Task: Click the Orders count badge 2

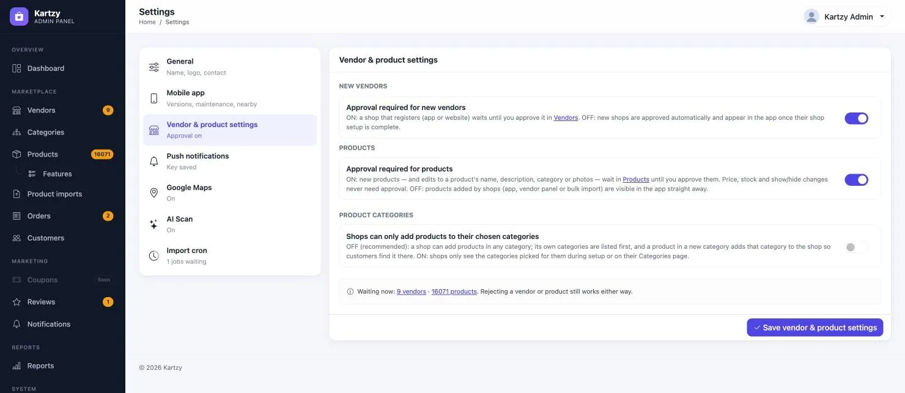Action: tap(108, 216)
